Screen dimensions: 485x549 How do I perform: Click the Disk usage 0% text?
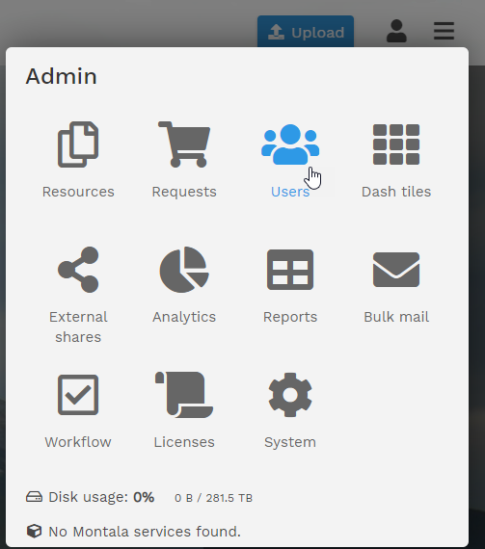point(101,498)
